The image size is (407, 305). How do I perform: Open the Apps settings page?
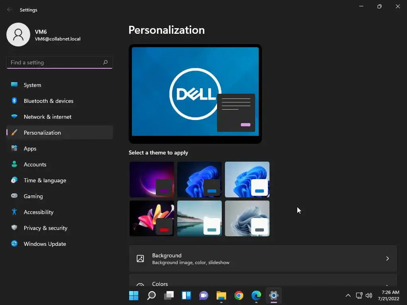[60, 149]
